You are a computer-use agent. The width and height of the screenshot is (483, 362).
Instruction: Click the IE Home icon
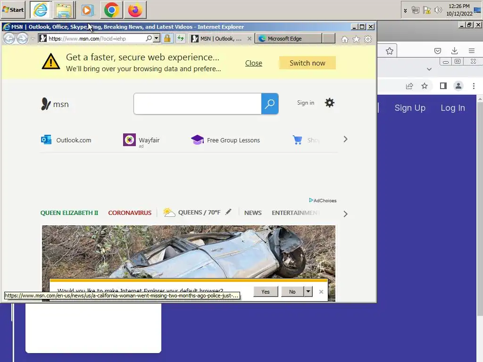(x=345, y=40)
